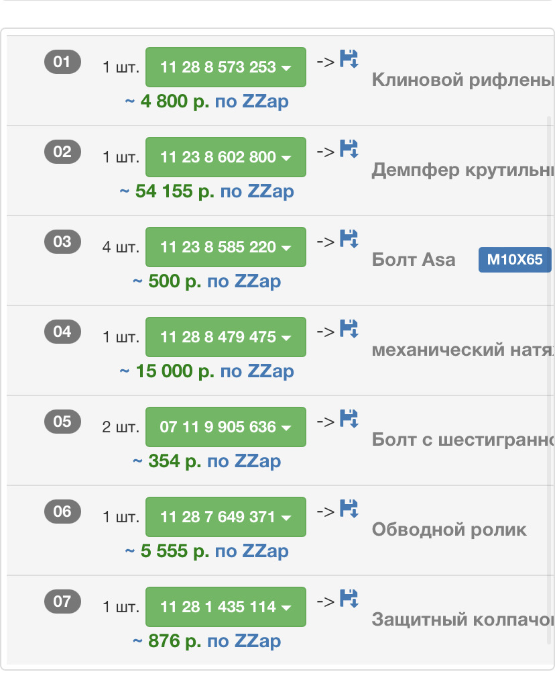Screen dimensions: 555x676
Task: Click the add-to-cart icon beside 11 23 8 602 800
Action: click(x=349, y=148)
